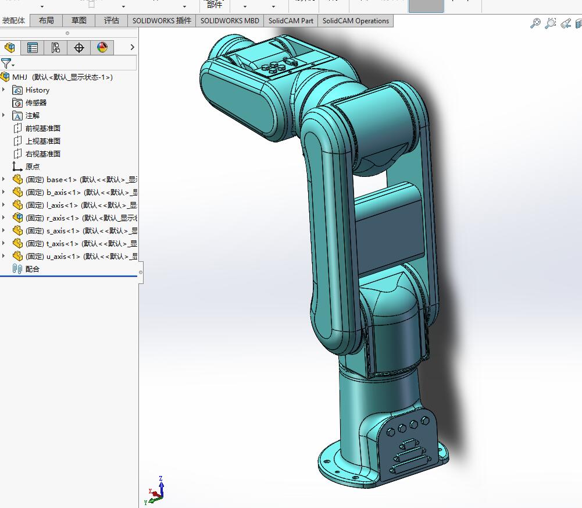Expand the t_axis<1> component
This screenshot has height=508, width=582.
[x=3, y=243]
